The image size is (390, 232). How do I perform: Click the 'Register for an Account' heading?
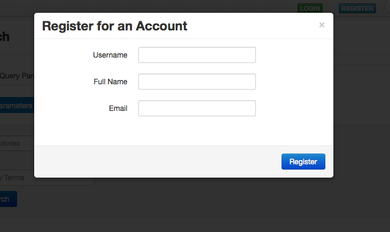(115, 26)
